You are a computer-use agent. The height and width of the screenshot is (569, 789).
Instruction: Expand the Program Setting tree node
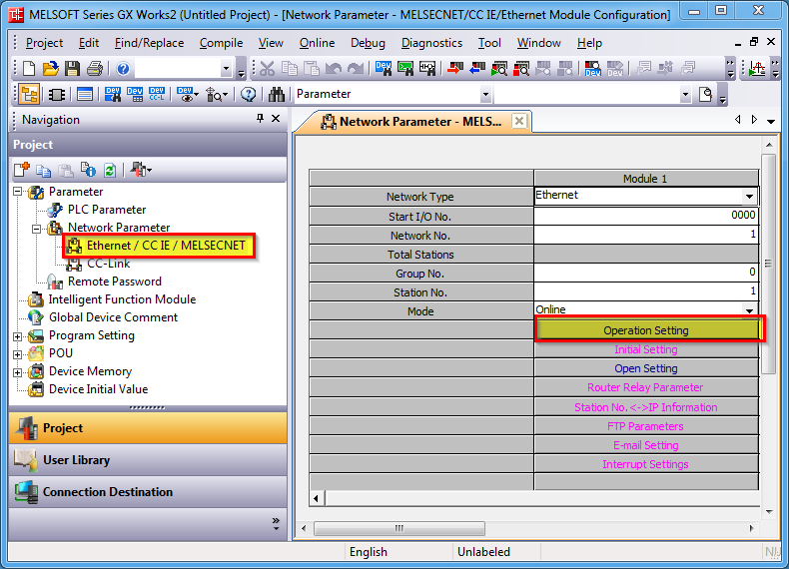coord(18,336)
